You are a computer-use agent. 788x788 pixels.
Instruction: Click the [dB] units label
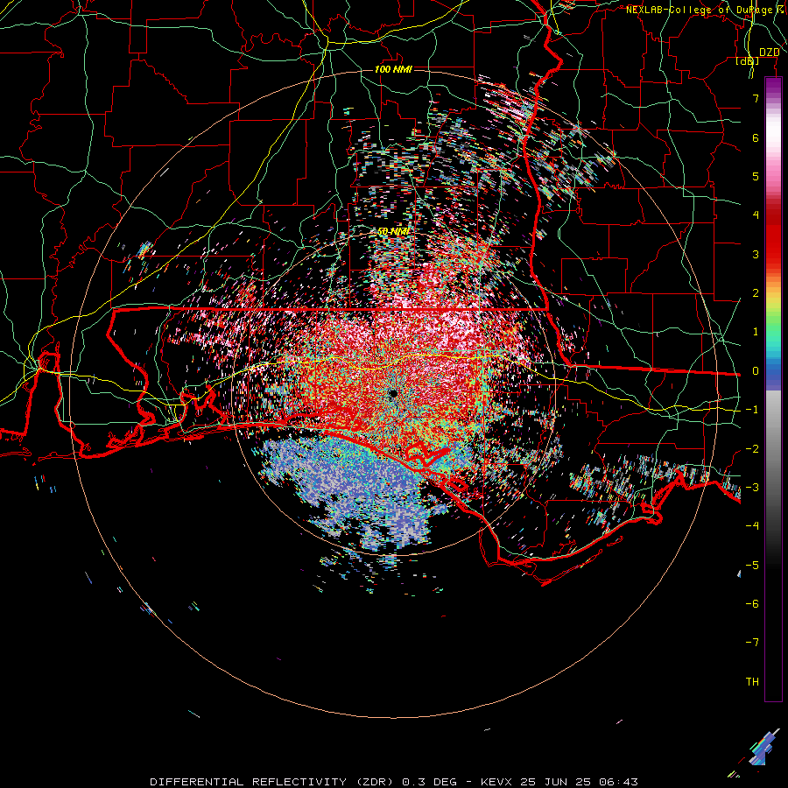click(x=748, y=61)
